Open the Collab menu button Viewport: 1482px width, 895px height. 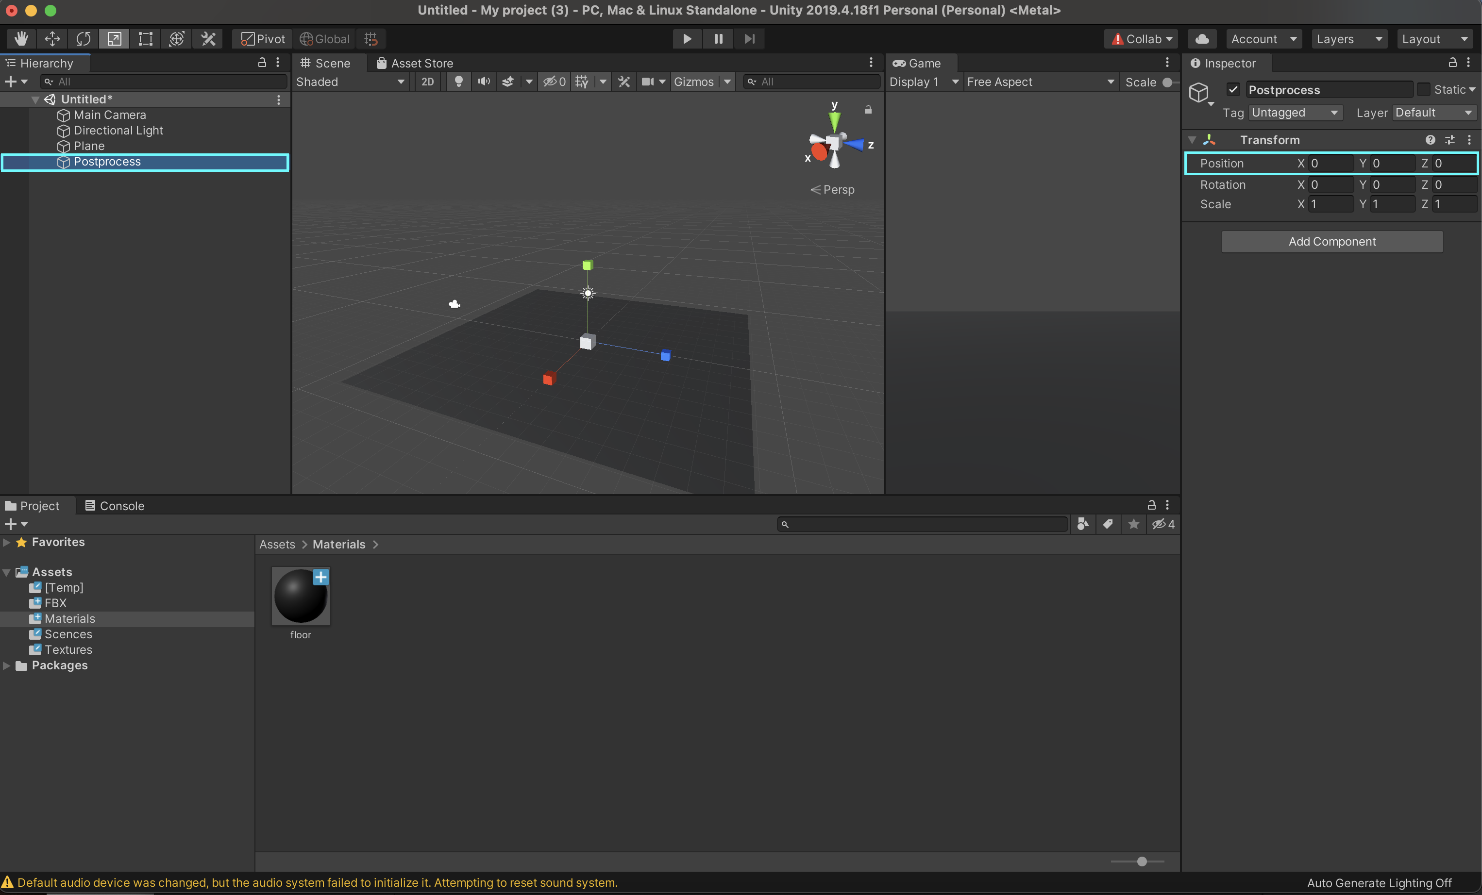(x=1141, y=38)
